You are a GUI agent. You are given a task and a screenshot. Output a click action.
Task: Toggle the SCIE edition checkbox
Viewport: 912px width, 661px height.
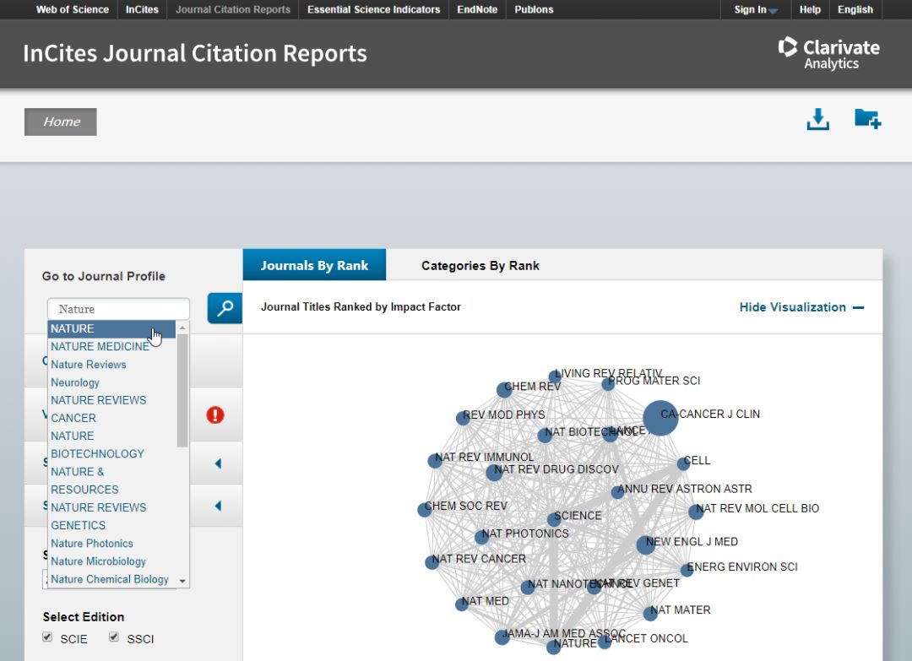[48, 637]
